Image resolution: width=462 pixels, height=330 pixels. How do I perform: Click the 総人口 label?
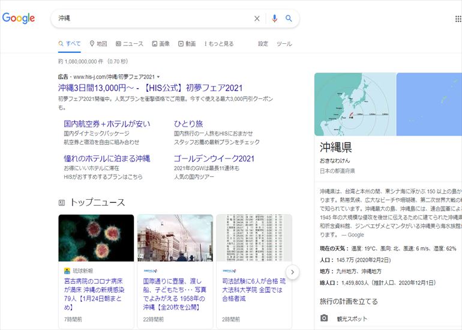coord(329,283)
